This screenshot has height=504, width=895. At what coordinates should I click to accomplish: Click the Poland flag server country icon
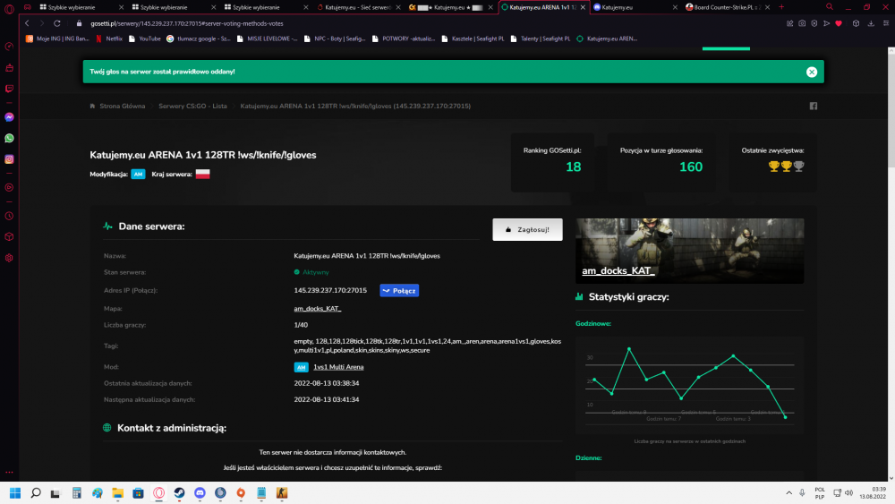click(x=202, y=174)
